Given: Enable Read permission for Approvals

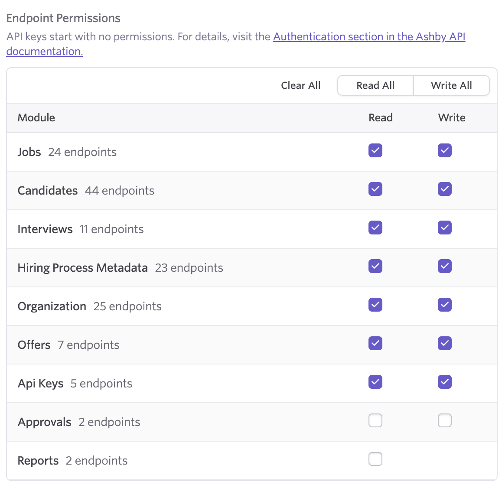Looking at the screenshot, I should [x=375, y=420].
